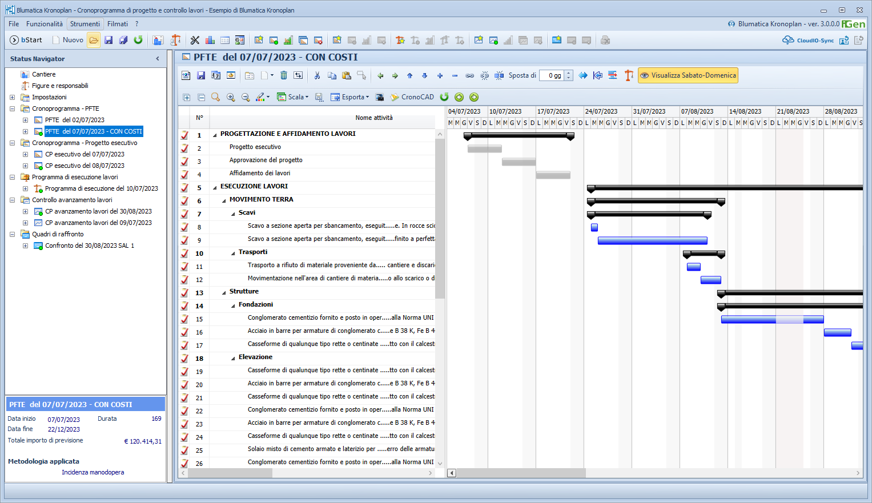Cut selection with scissors icon
872x503 pixels.
pyautogui.click(x=318, y=75)
